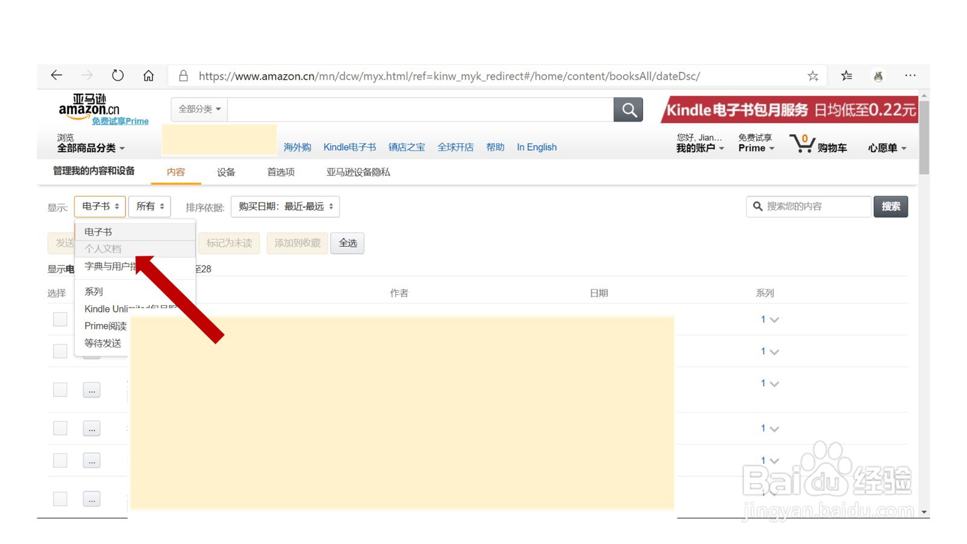Open the favorites list icon
Image resolution: width=967 pixels, height=544 pixels.
[846, 76]
